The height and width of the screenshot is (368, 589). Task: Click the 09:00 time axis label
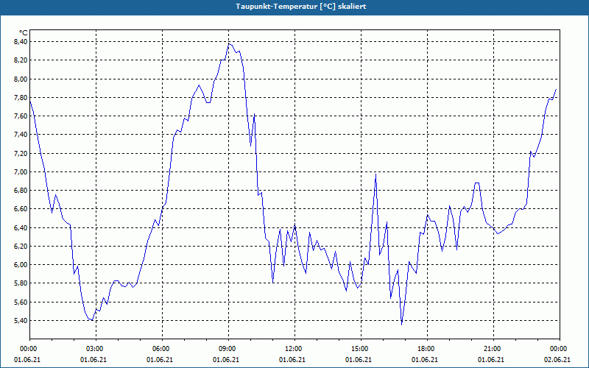tap(228, 349)
